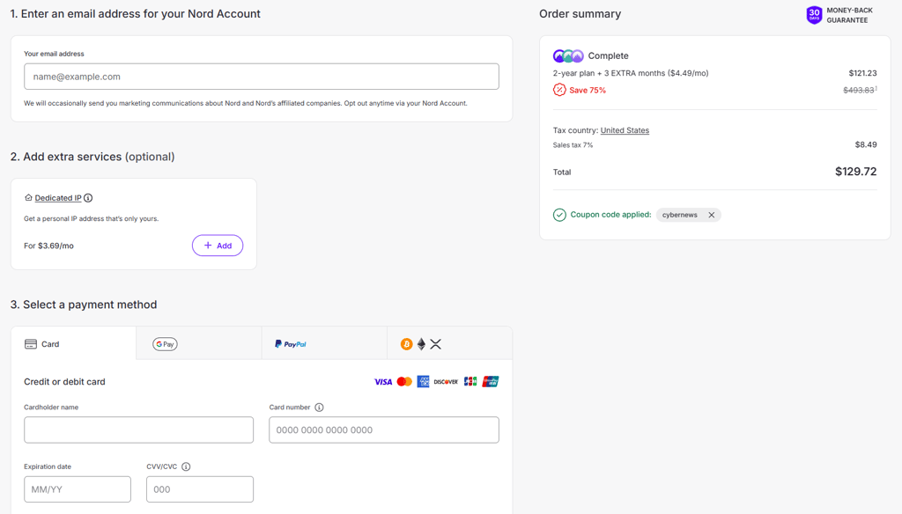Click the American Express logo
The image size is (902, 514).
click(x=423, y=382)
